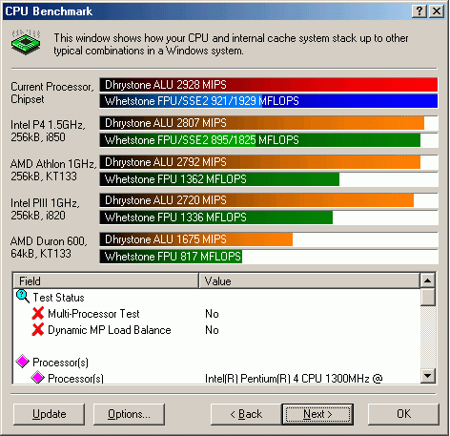The image size is (450, 436).
Task: Click the Update button
Action: pos(50,414)
